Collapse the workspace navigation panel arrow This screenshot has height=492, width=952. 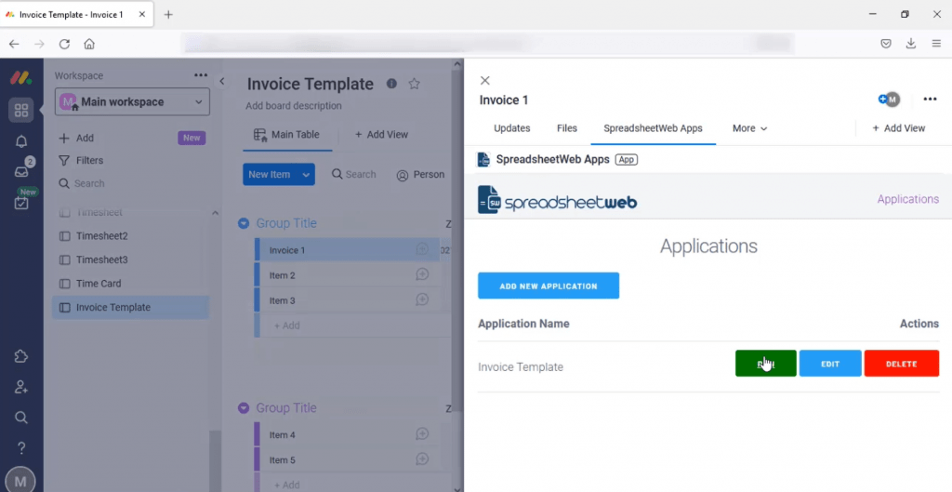pos(222,81)
